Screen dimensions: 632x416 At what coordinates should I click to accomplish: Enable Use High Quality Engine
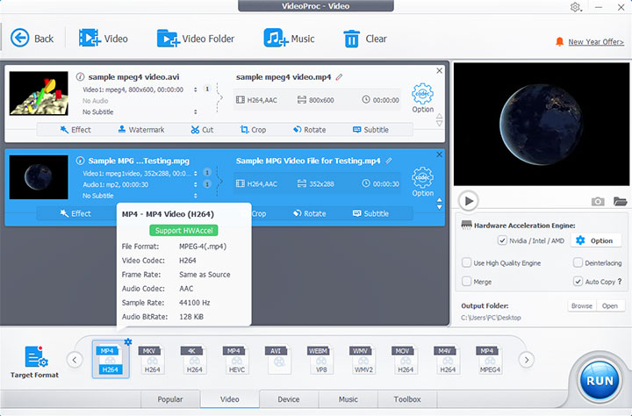(466, 262)
